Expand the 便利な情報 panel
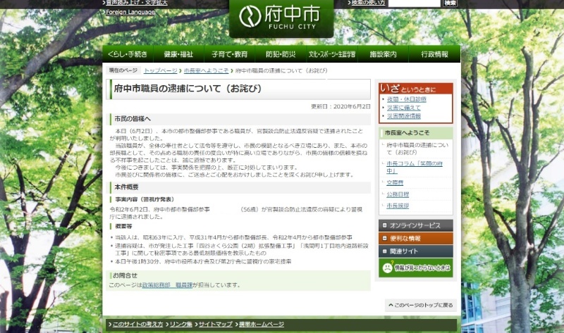The width and height of the screenshot is (564, 333). click(416, 238)
